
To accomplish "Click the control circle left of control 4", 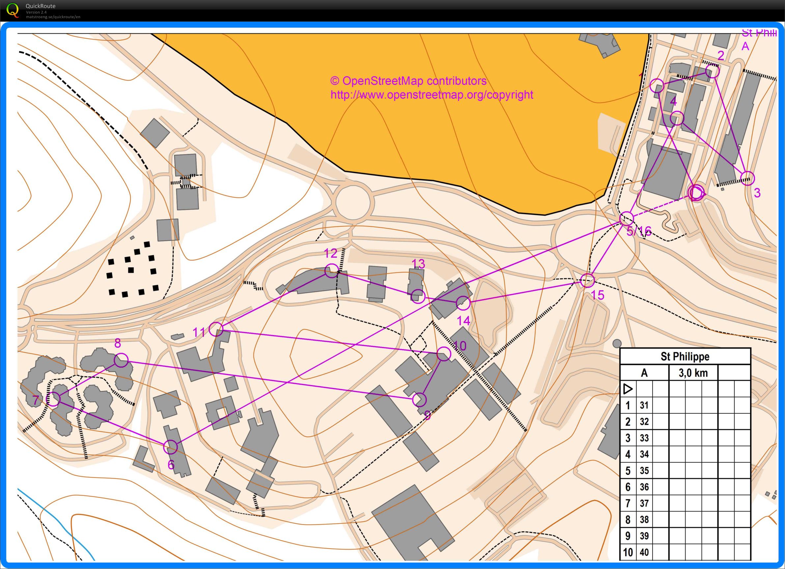I will [657, 86].
